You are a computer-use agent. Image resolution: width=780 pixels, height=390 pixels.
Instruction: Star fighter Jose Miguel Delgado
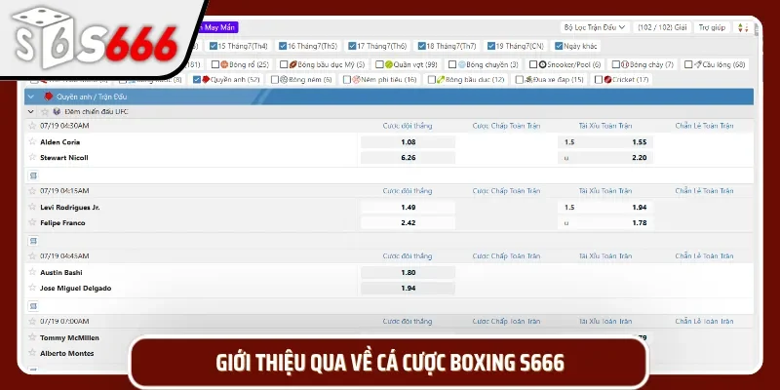[32, 288]
